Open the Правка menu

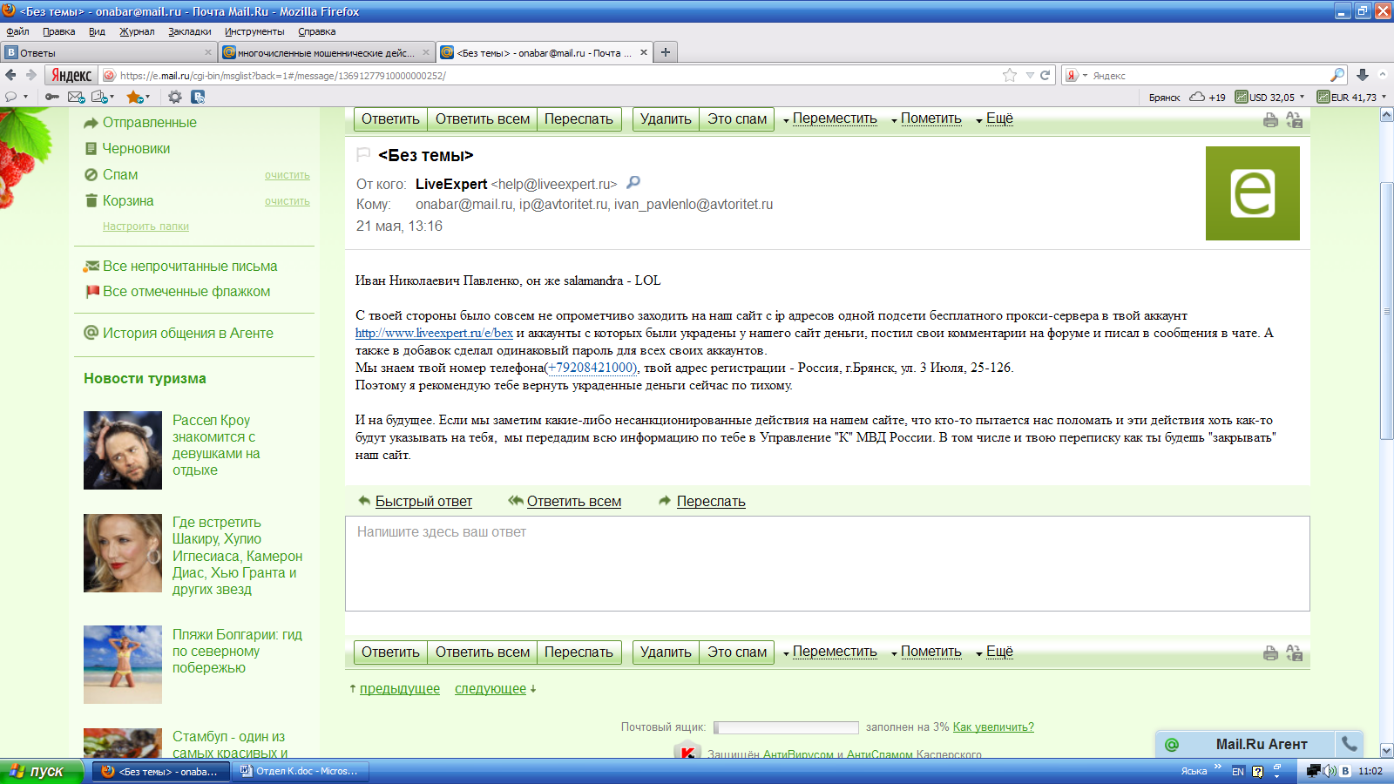(x=58, y=31)
